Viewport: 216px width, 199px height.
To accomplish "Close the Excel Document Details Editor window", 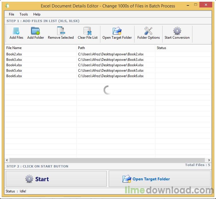I will 206,5.
